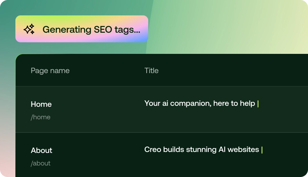Viewport: 308px width, 177px height.
Task: Click the word "Generating" in the banner
Action: [67, 29]
